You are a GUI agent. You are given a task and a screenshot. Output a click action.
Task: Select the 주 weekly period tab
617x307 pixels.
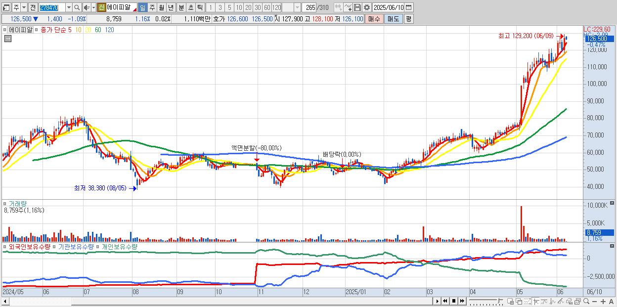coord(152,7)
